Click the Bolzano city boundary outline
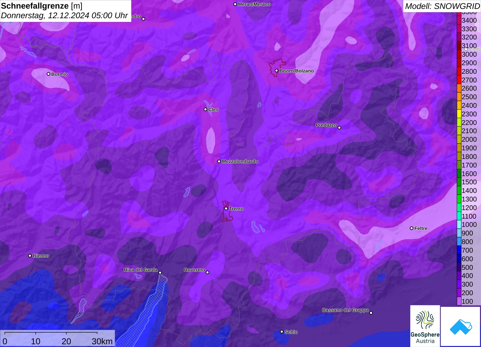This screenshot has height=347, width=481. point(277,67)
